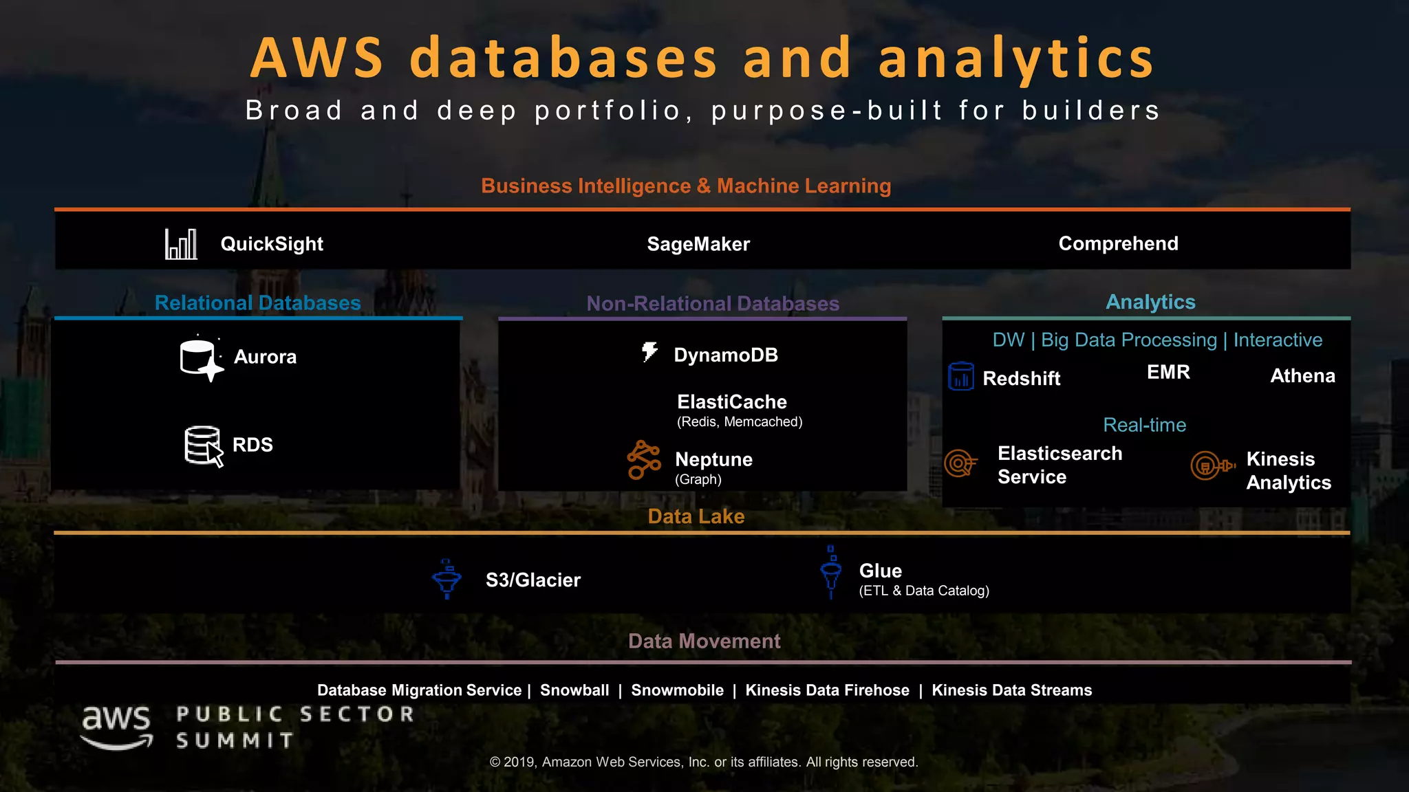Image resolution: width=1409 pixels, height=792 pixels.
Task: Click the EMR service name
Action: (1168, 372)
